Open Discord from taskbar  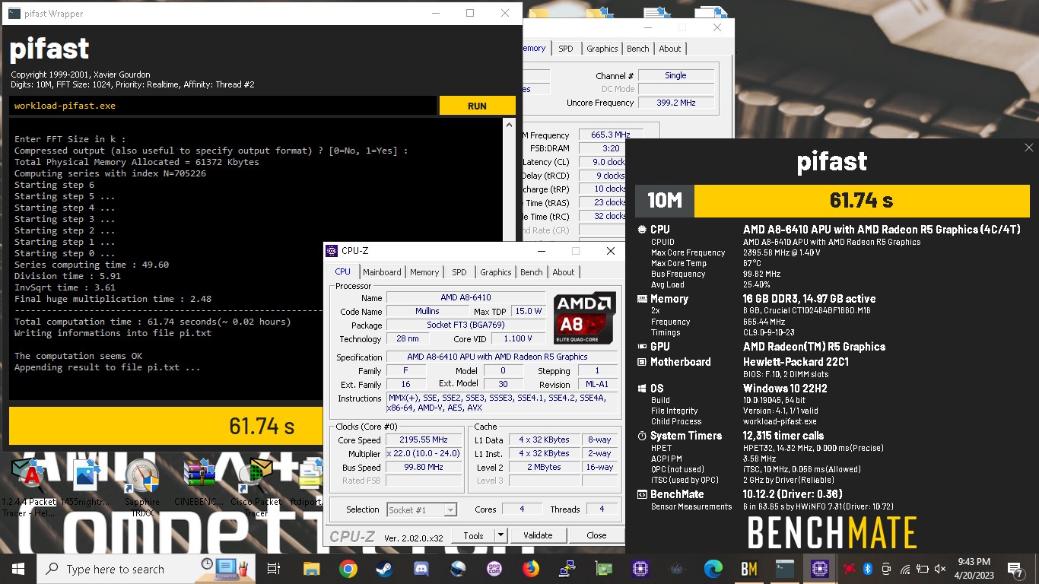point(421,569)
